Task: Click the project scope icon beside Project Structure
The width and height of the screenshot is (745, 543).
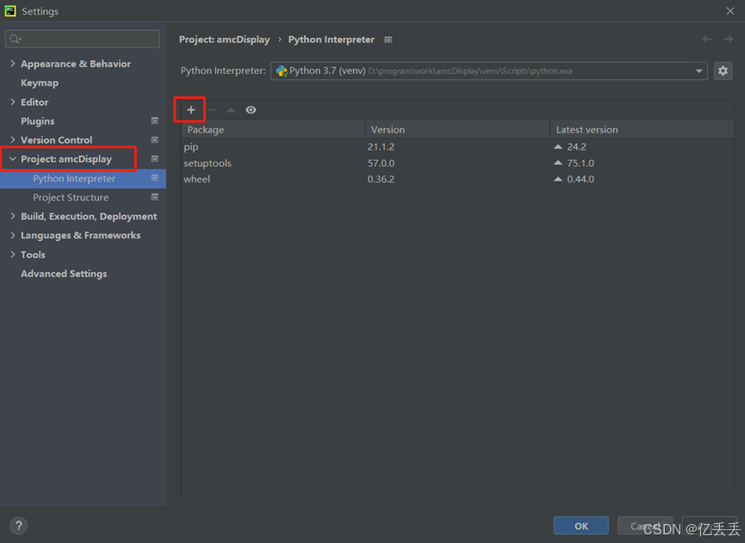Action: (x=154, y=196)
